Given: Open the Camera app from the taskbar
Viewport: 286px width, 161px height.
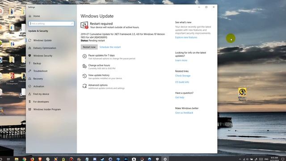Looking at the screenshot, I should [134, 159].
